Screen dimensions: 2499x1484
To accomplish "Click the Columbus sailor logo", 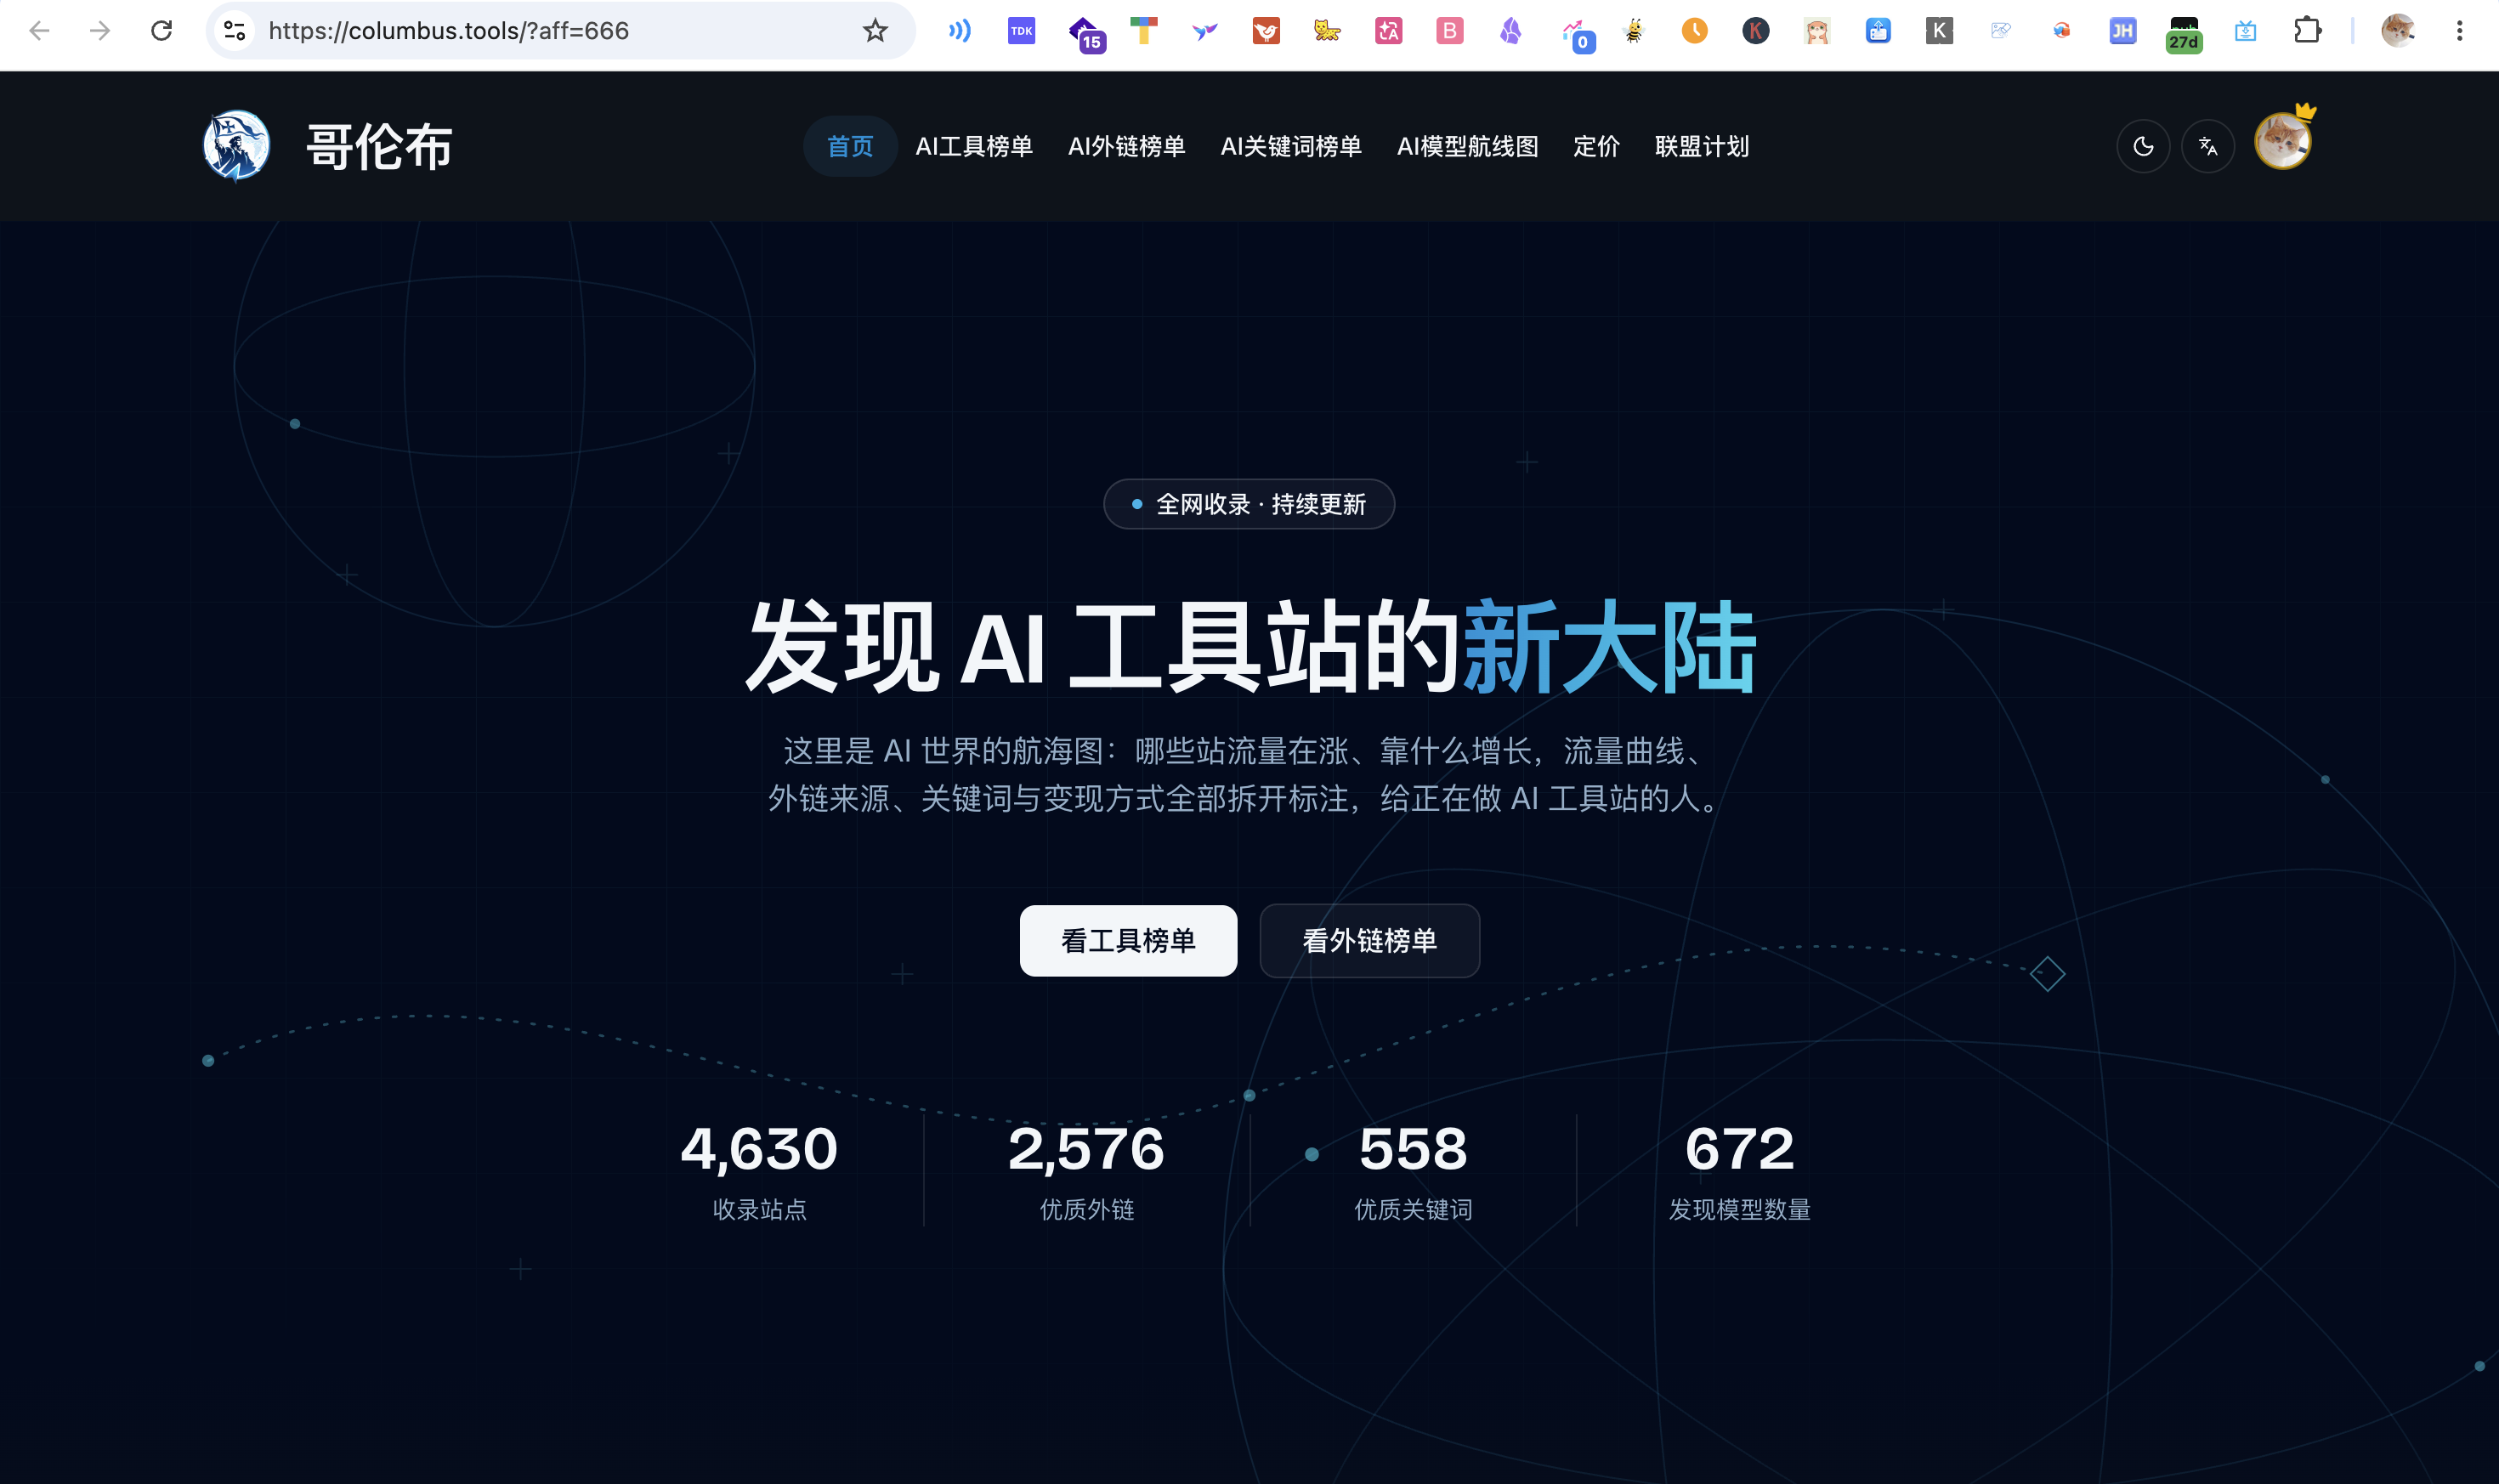I will pyautogui.click(x=236, y=146).
